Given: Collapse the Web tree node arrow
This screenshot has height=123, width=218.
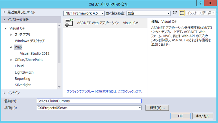Looking at the screenshot, I should 11,47.
